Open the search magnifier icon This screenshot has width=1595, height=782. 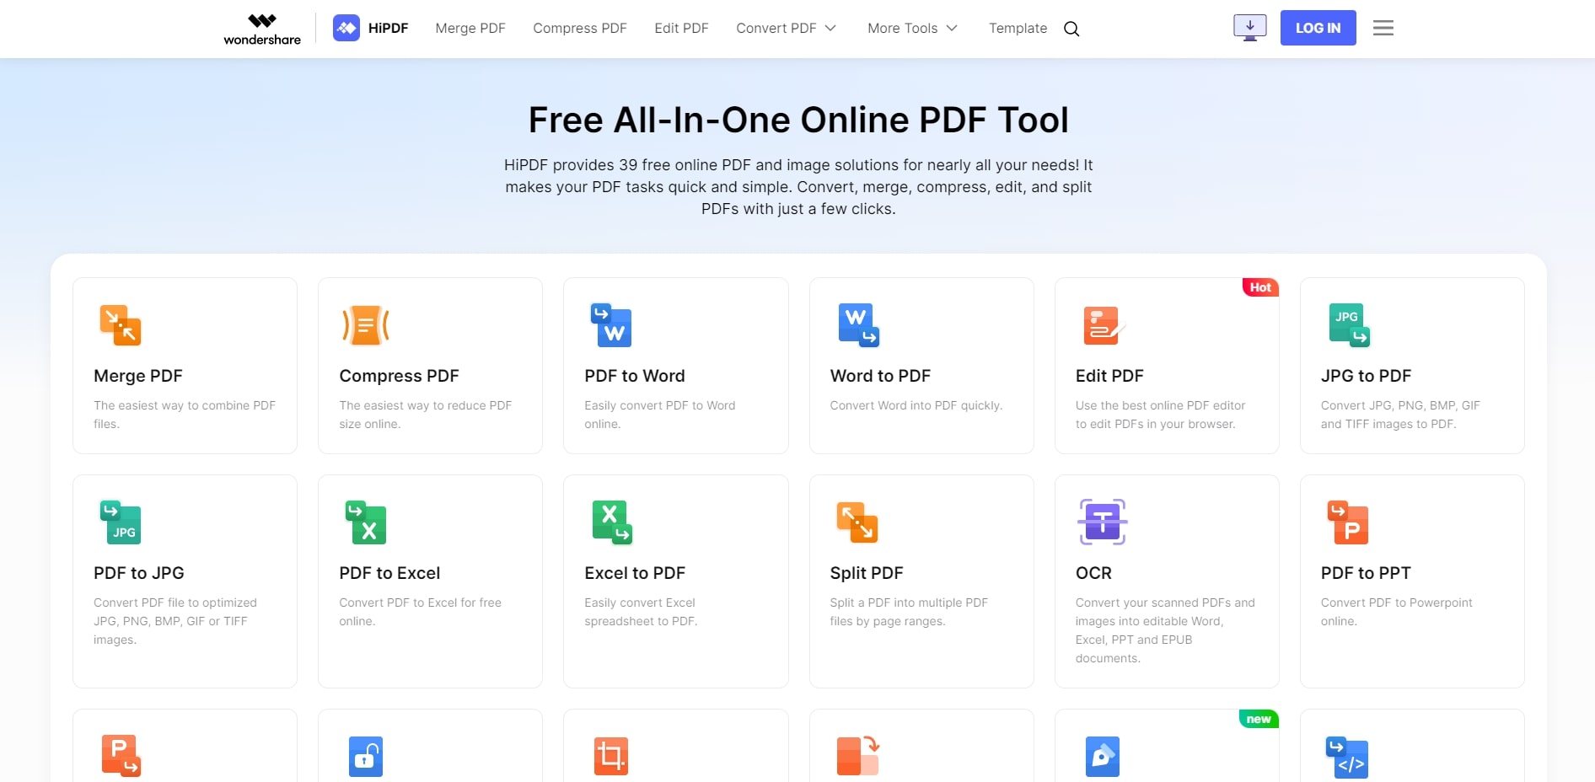pyautogui.click(x=1071, y=29)
